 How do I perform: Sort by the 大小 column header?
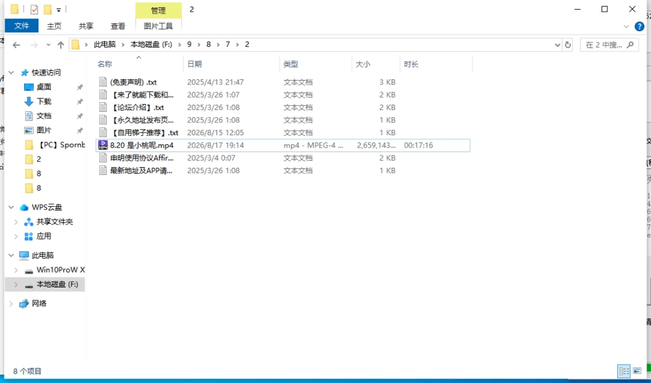[363, 64]
